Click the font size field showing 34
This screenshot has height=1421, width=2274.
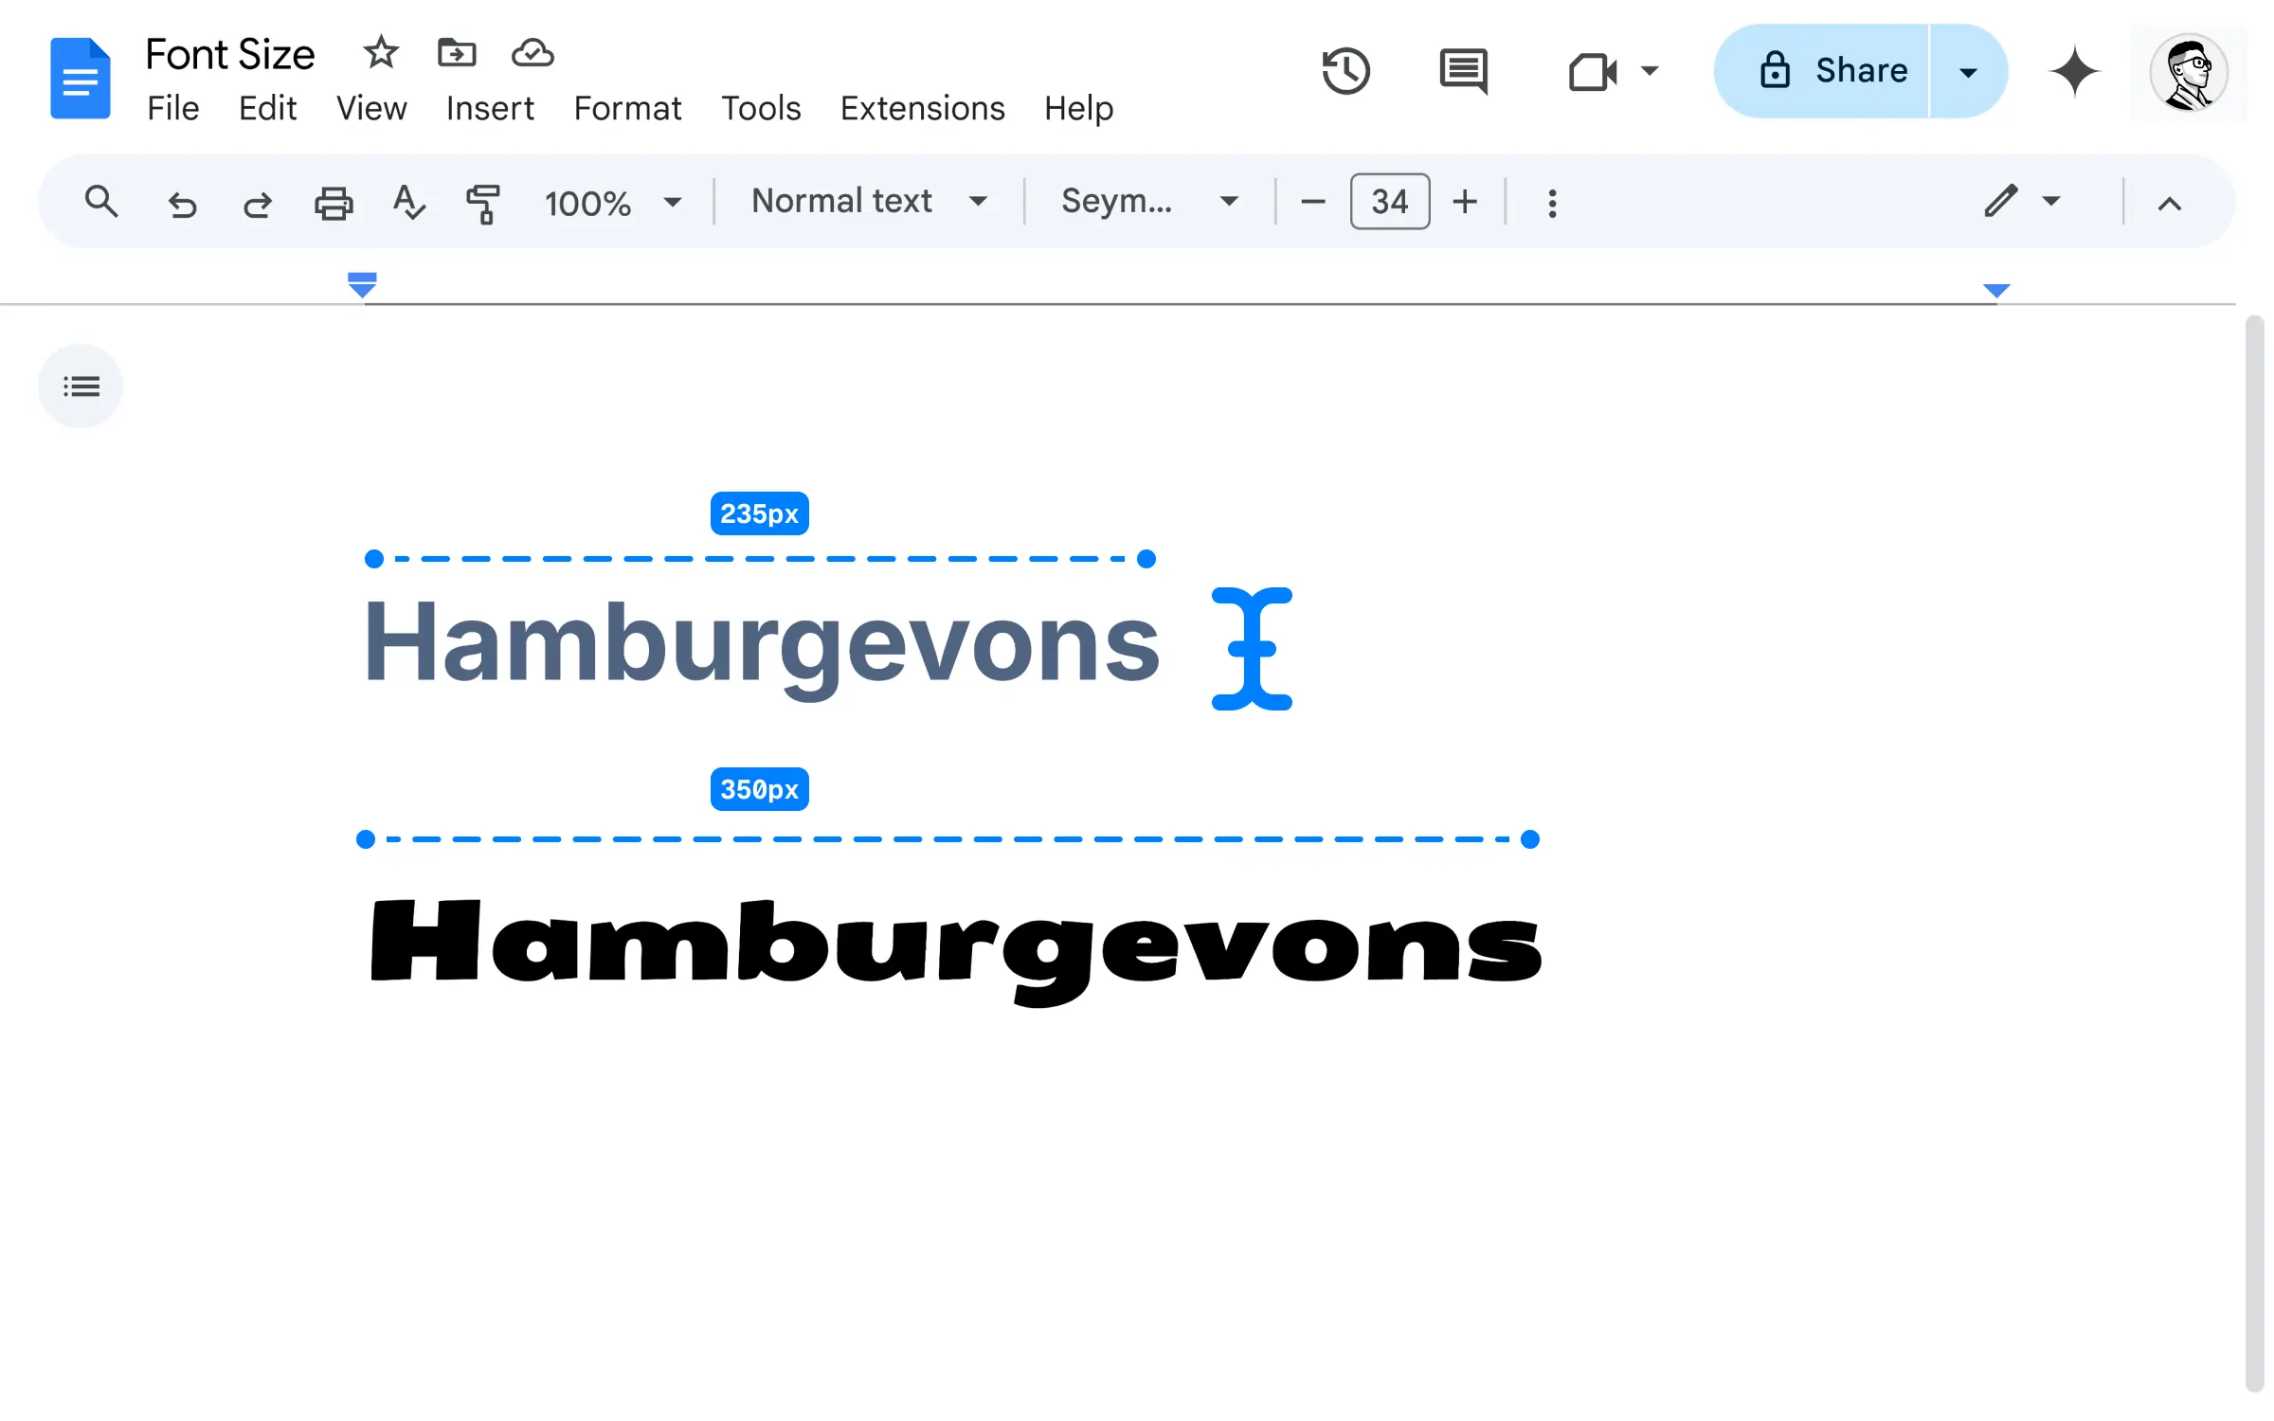coord(1389,202)
